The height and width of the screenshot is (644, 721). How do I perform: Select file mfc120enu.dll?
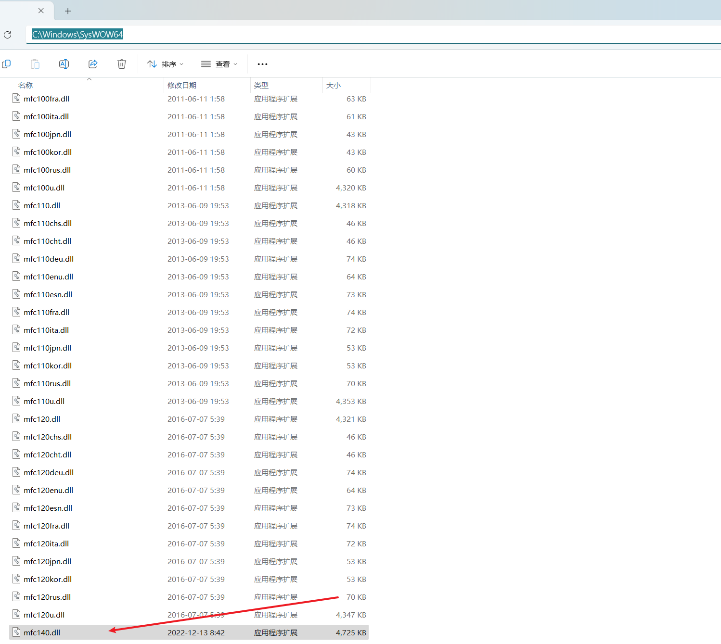[x=48, y=490]
